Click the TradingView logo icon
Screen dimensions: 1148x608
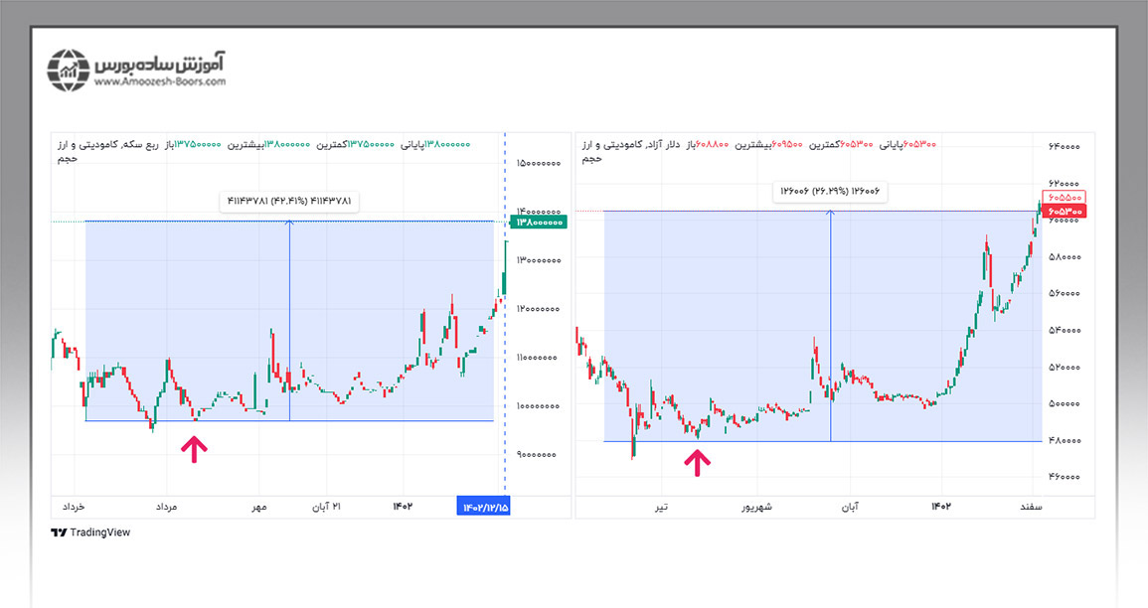pos(58,532)
